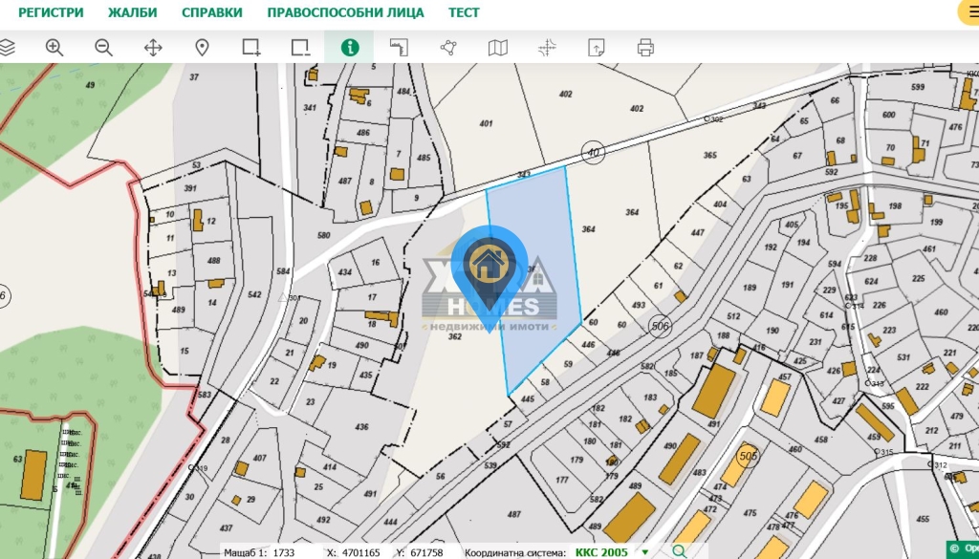Expand the ККС 2005 coordinate system dropdown
979x559 pixels.
point(645,552)
